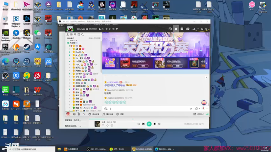Open the template list icon in YY header

[x=182, y=29]
